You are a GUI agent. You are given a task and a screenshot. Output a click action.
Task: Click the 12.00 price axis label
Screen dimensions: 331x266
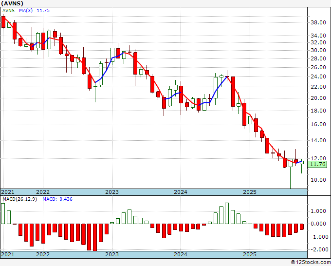(x=318, y=158)
